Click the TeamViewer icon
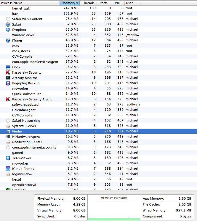Image resolution: width=197 pixels, height=221 pixels. click(x=8, y=158)
